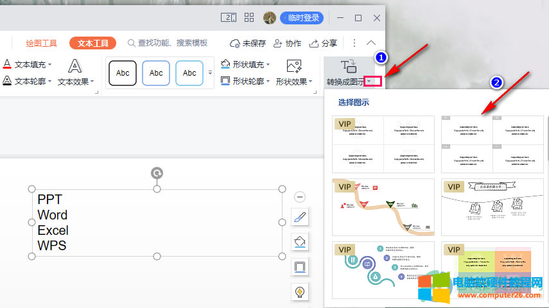The image size is (549, 308).
Task: Select the middle blue-bordered Abc shape style
Action: [156, 73]
